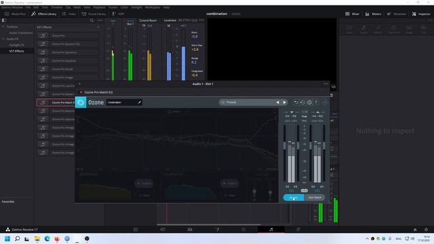Switch to the Fairlight page
This screenshot has height=244, width=434.
(x=271, y=230)
